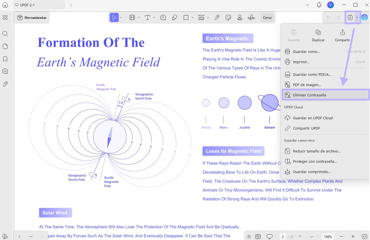Viewport: 370px width, 240px height.
Task: Select the stamp tool icon
Action: tap(240, 18)
